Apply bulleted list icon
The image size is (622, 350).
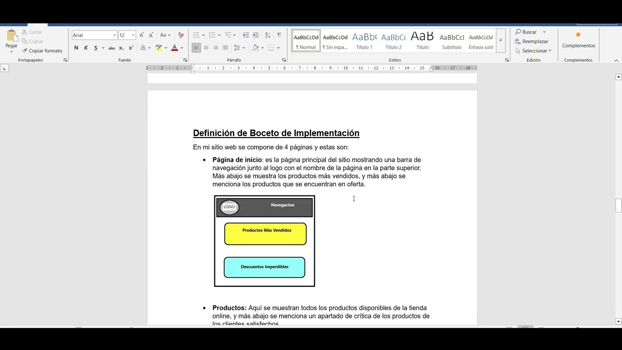tap(196, 35)
